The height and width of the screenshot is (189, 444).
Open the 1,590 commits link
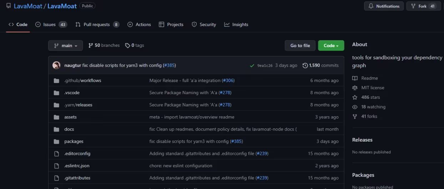321,66
